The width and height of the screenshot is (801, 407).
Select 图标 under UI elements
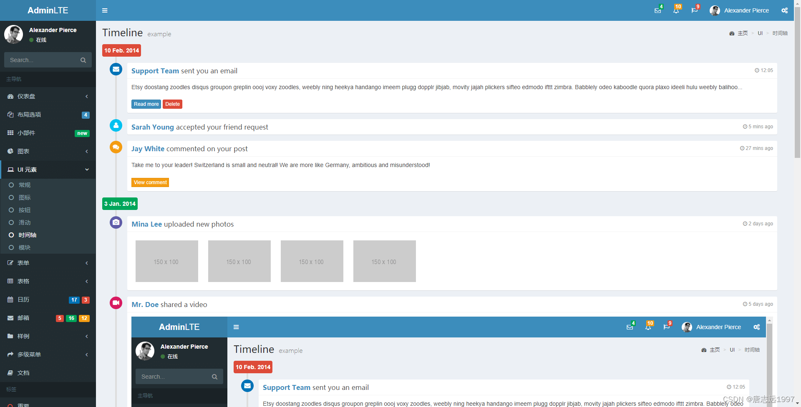tap(48, 197)
